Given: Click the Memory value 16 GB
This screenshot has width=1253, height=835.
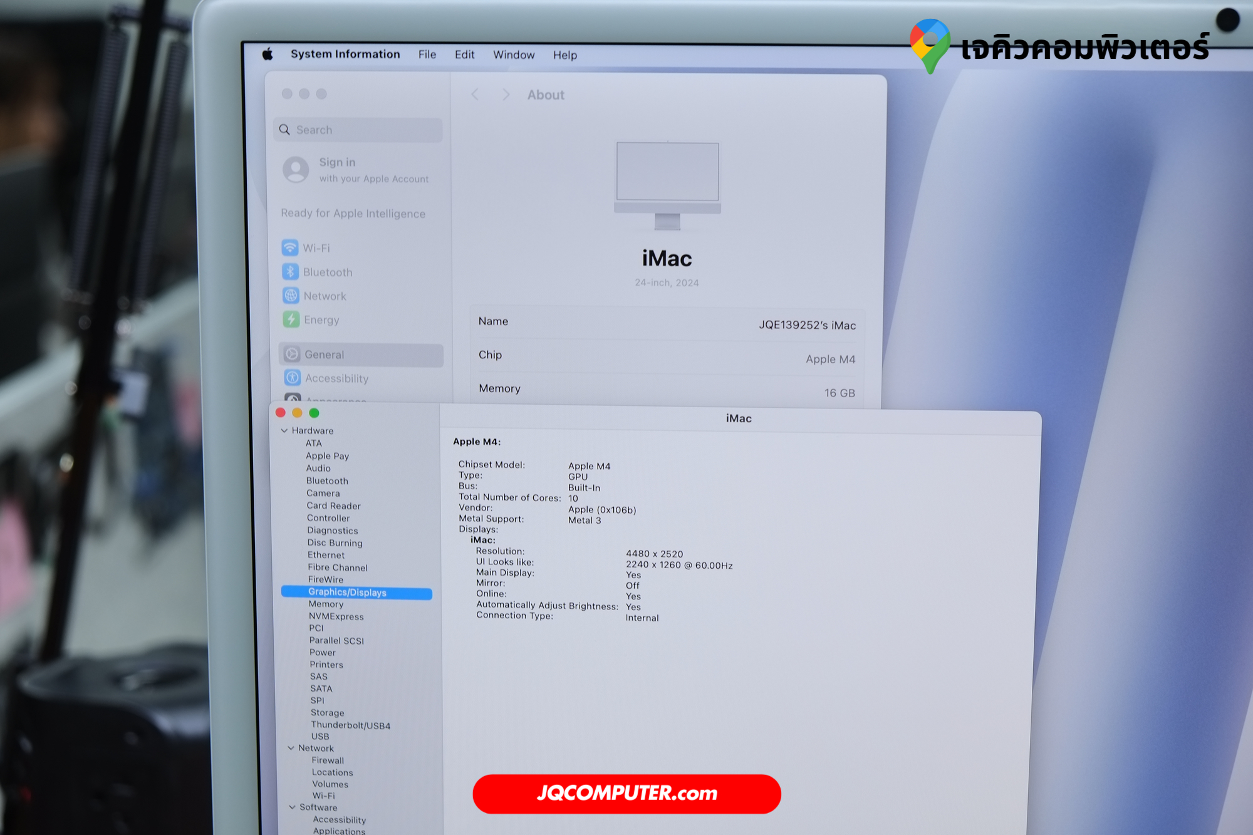Looking at the screenshot, I should [x=840, y=393].
